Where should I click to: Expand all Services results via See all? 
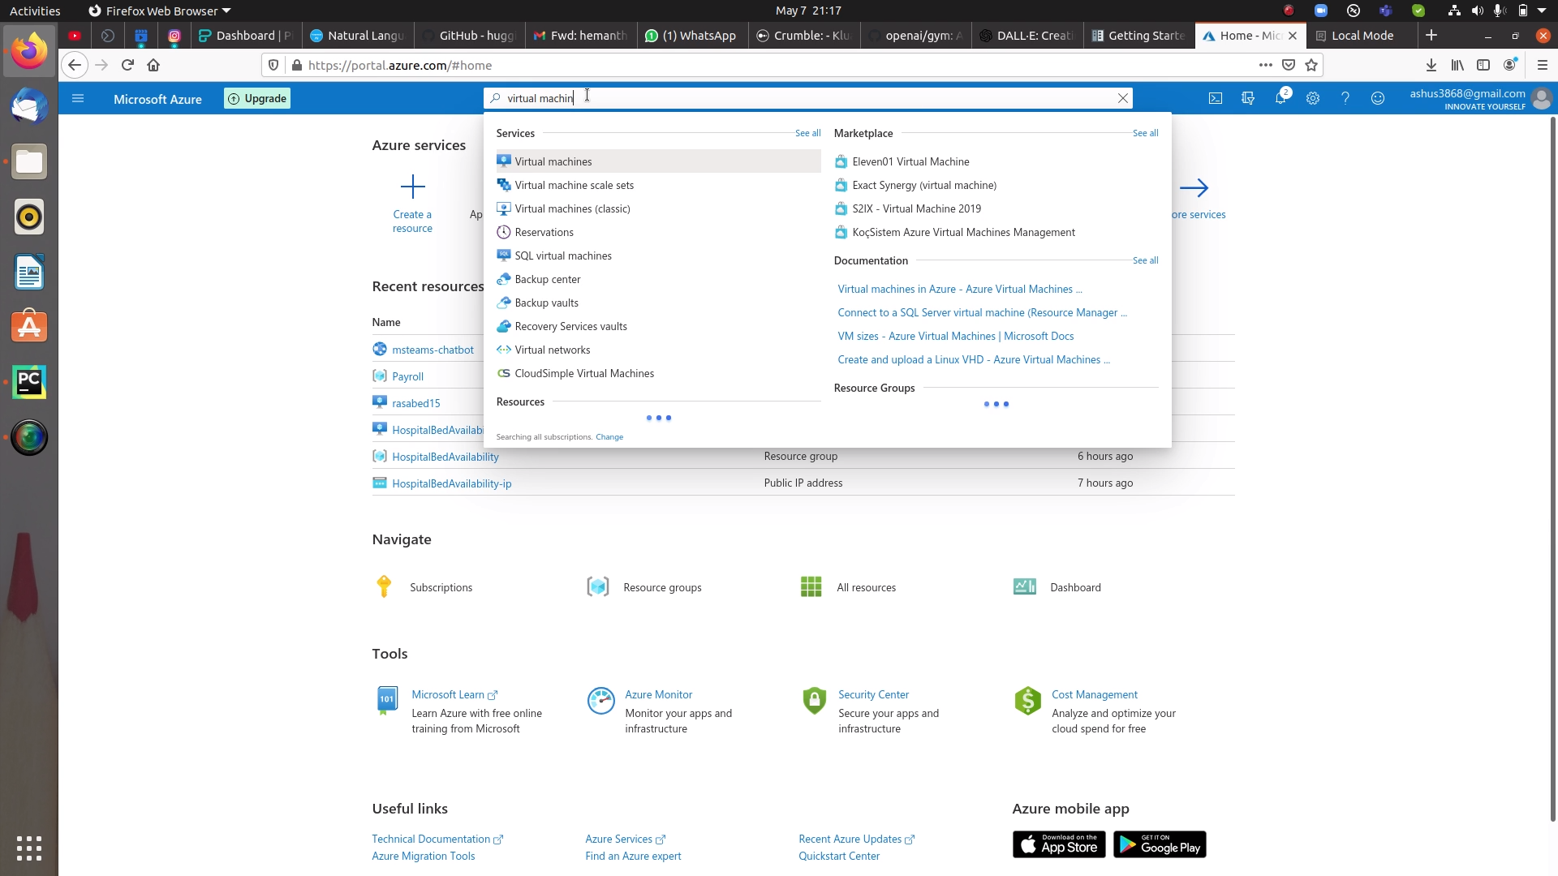pos(807,133)
